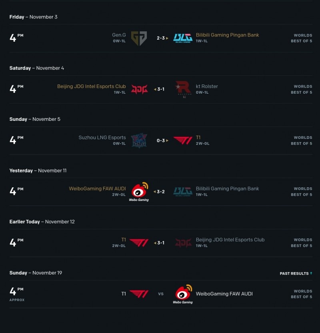The height and width of the screenshot is (333, 320).
Task: Click the kt Rolster team logo
Action: click(x=183, y=89)
